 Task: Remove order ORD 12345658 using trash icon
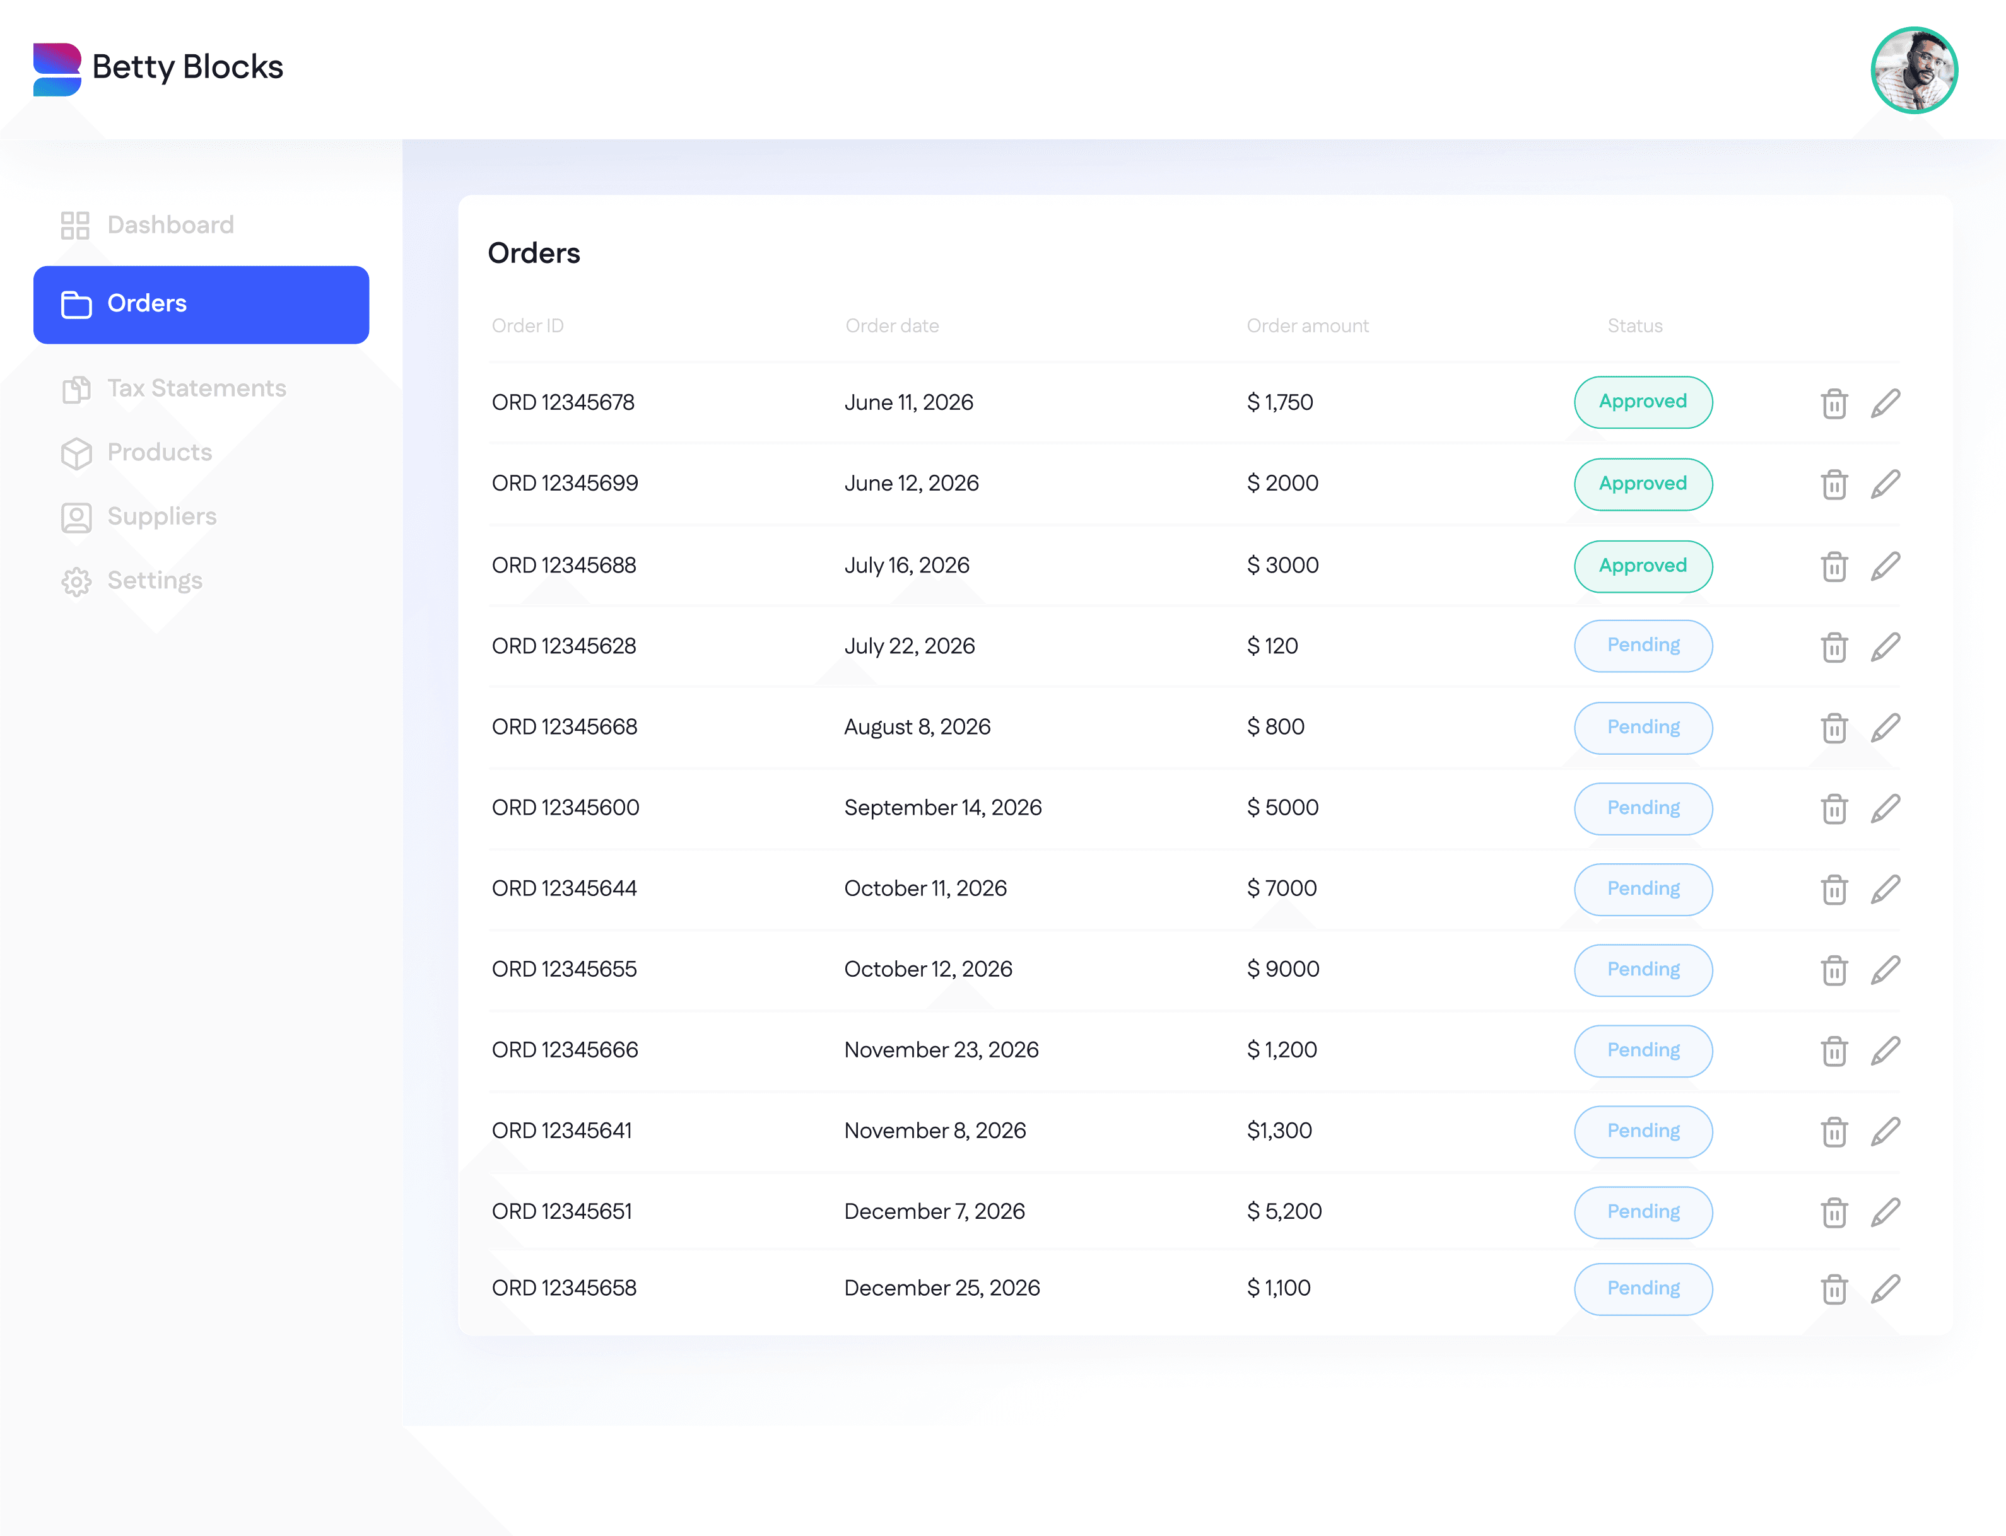tap(1833, 1289)
